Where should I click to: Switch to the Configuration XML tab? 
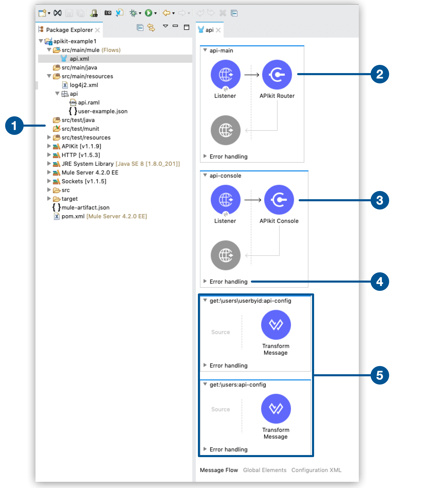coord(316,470)
